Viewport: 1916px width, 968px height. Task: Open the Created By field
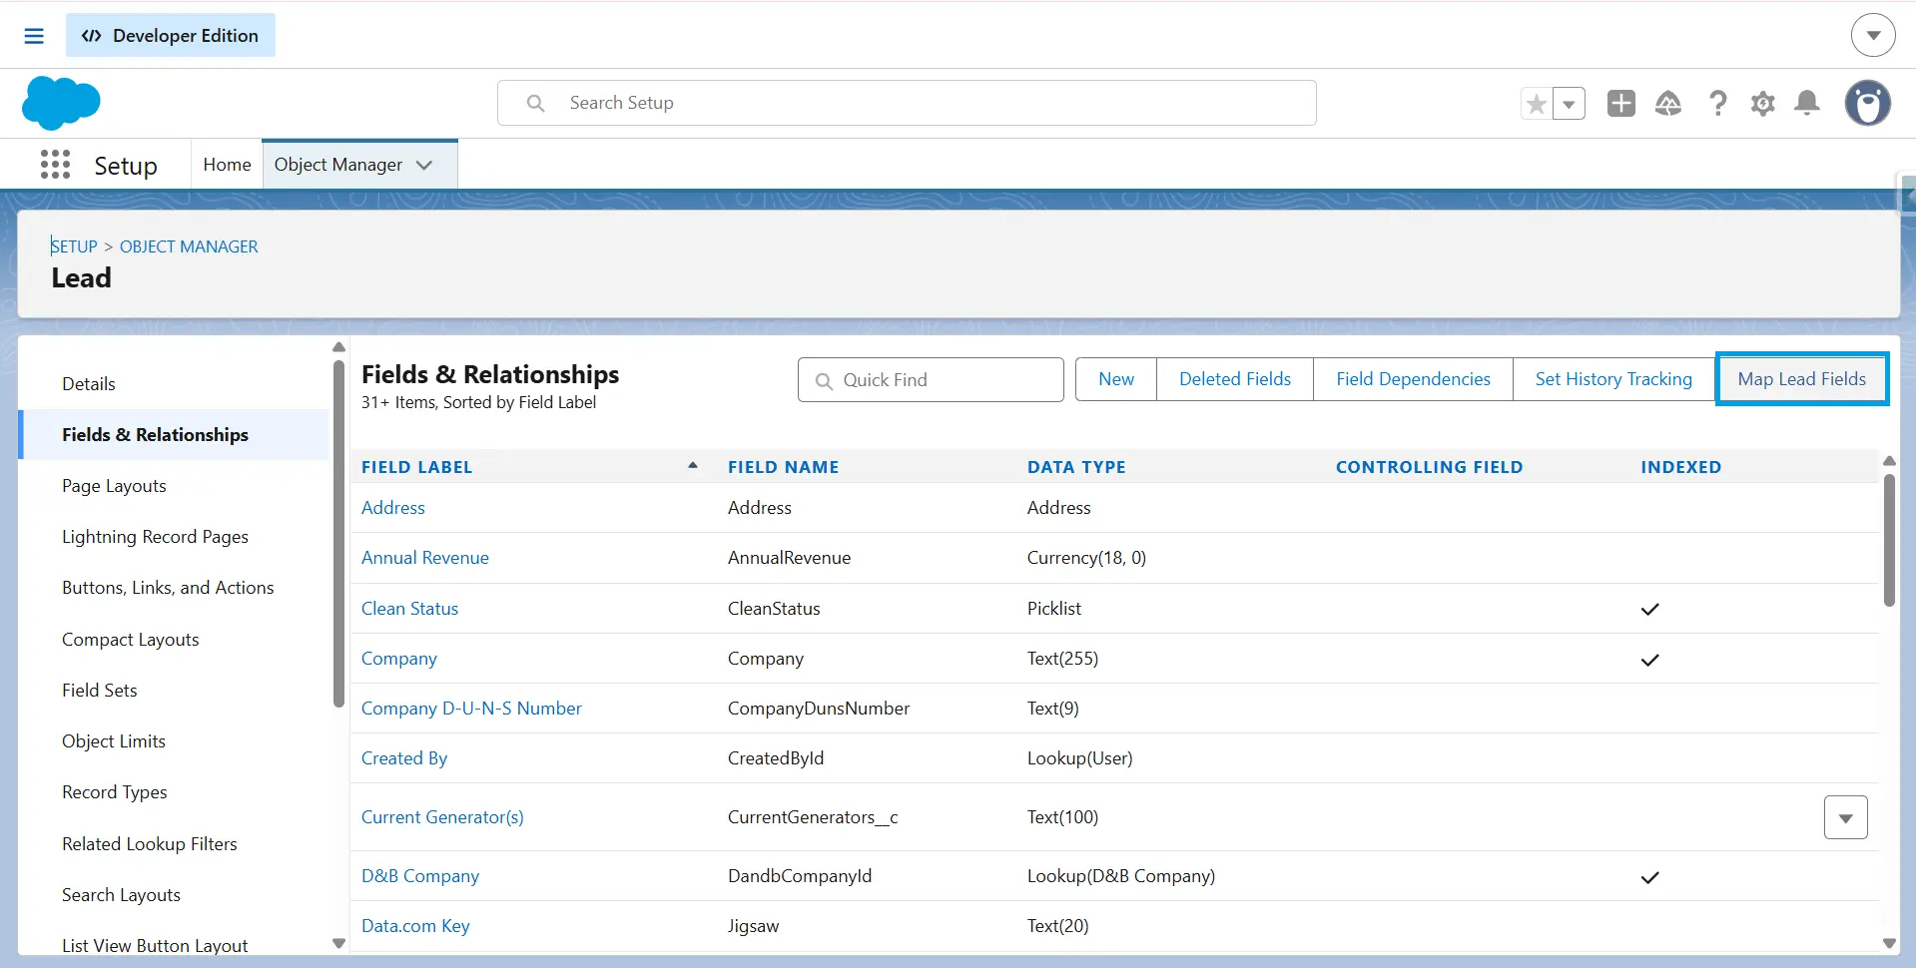tap(404, 758)
